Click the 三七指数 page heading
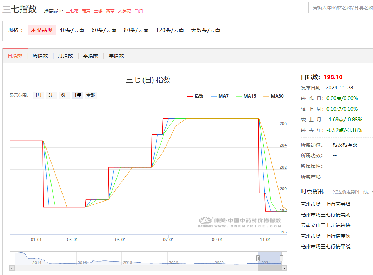This screenshot has height=275, width=373. 20,9
